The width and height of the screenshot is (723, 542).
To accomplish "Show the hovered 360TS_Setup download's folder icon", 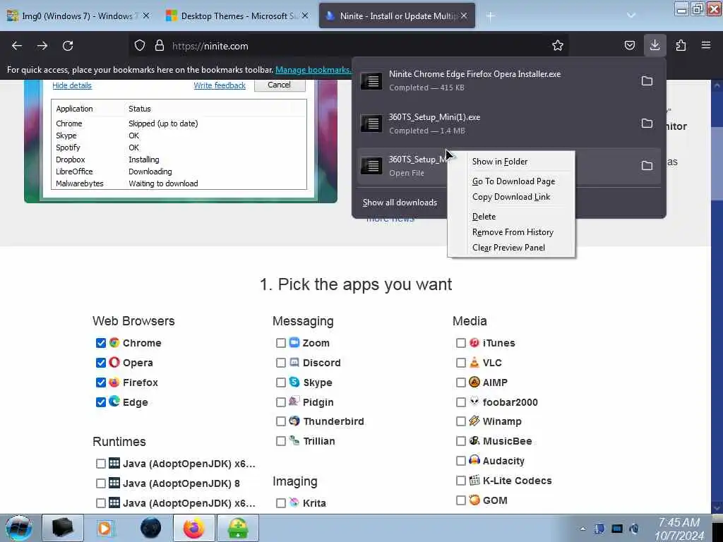I will point(647,166).
